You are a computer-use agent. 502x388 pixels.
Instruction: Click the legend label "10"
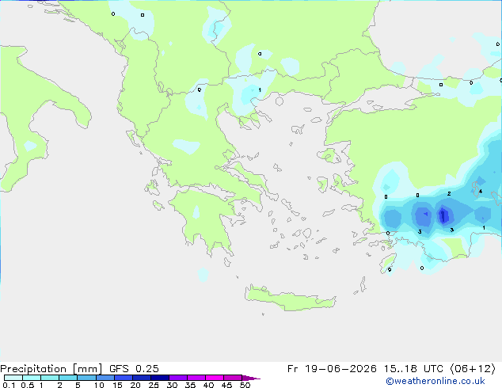tap(99, 385)
